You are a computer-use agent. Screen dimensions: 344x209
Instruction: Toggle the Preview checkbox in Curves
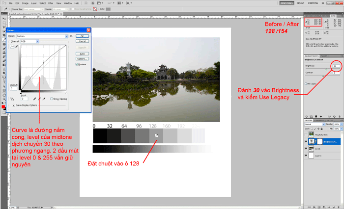[77, 64]
